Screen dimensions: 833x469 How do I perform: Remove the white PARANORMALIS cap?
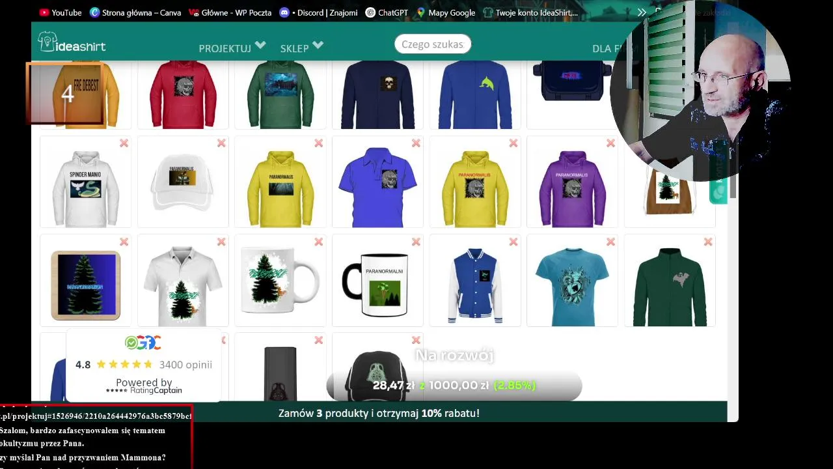coord(221,143)
